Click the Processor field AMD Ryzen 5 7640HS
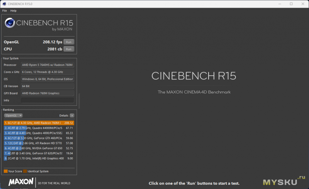The image size is (309, 189). (x=48, y=65)
